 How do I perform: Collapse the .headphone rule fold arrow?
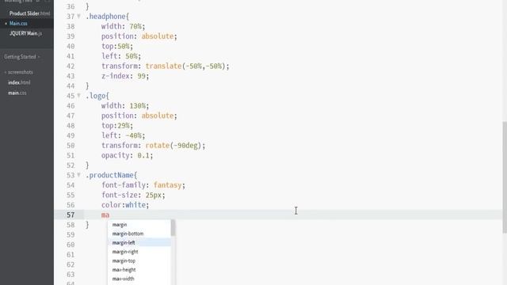pos(78,16)
